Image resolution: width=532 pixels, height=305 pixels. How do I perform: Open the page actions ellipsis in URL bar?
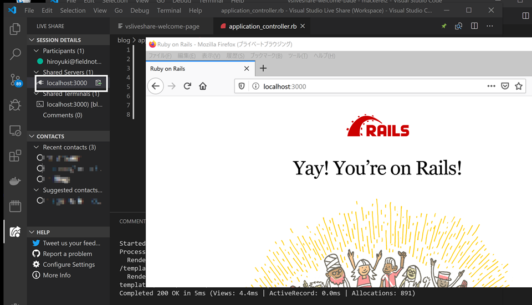pyautogui.click(x=492, y=86)
